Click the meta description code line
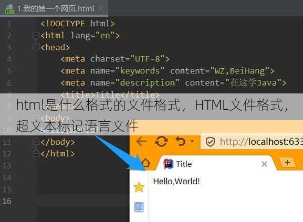Viewport: 303px width, 222px height. [x=173, y=82]
